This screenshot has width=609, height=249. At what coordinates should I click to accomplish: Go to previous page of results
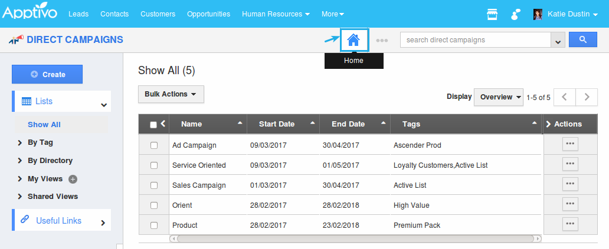[x=565, y=97]
